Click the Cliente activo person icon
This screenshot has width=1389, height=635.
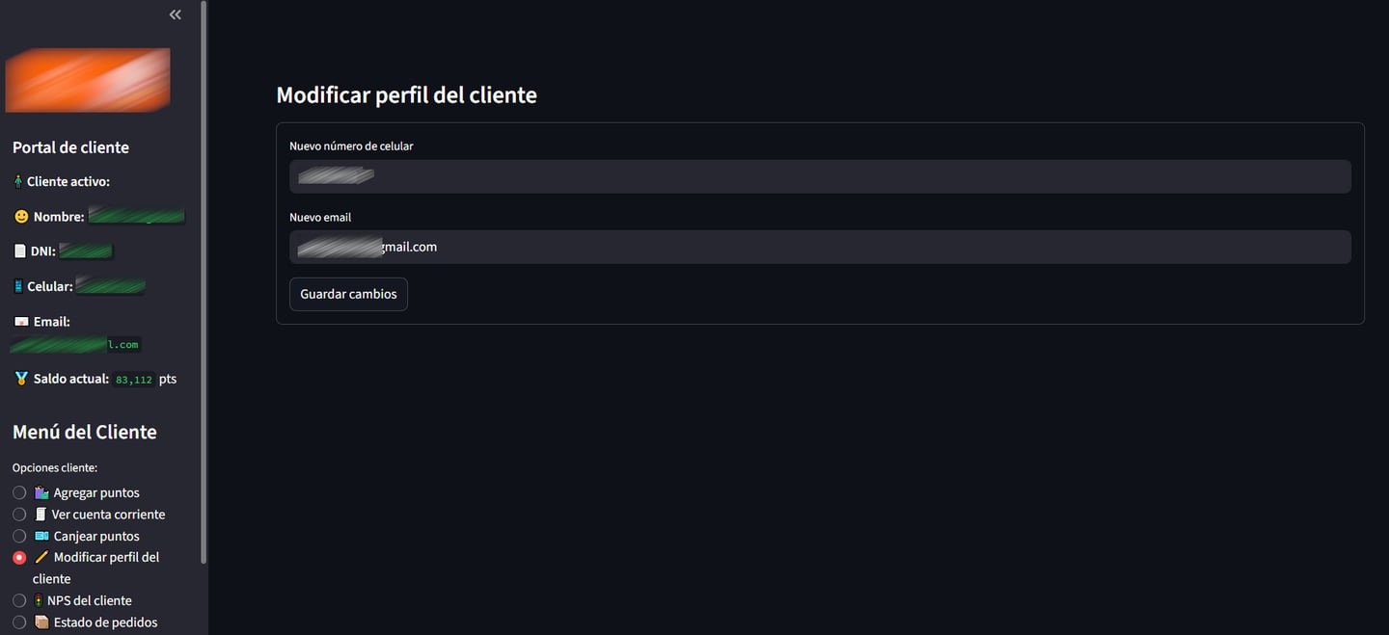tap(17, 181)
